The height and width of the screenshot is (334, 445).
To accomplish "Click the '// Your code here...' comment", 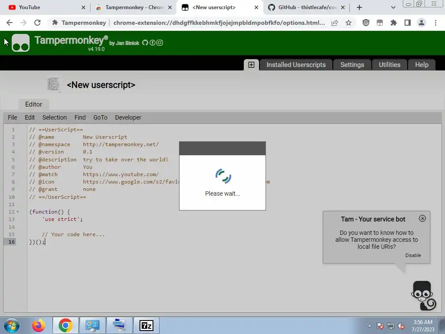I will click(73, 234).
